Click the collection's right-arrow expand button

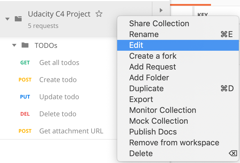pyautogui.click(x=161, y=11)
